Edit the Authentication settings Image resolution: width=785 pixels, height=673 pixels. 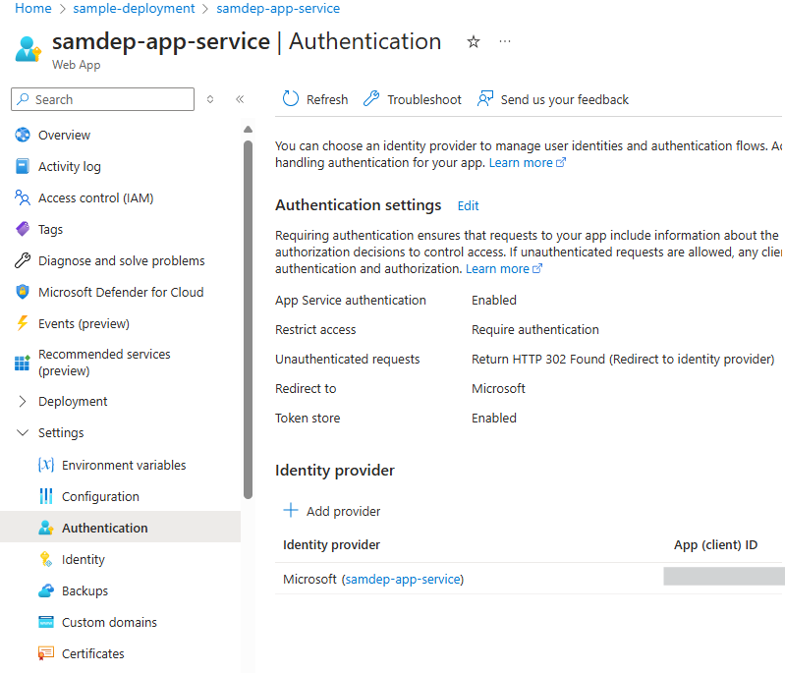click(x=468, y=205)
